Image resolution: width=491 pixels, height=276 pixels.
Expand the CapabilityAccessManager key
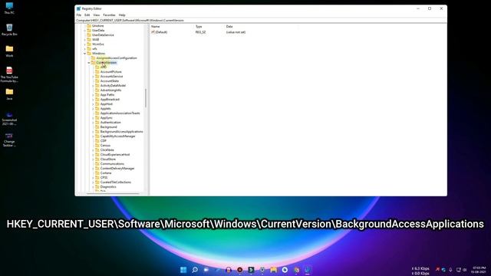(x=93, y=136)
